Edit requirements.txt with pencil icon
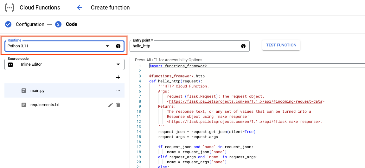Viewport: 365px width, 168px height. click(110, 105)
